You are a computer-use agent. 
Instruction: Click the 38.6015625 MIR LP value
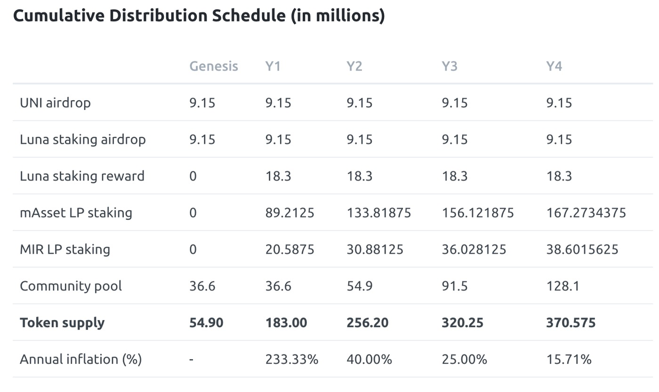point(582,249)
